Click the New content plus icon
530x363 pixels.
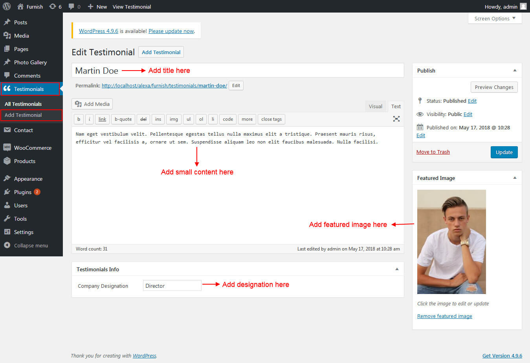[90, 6]
